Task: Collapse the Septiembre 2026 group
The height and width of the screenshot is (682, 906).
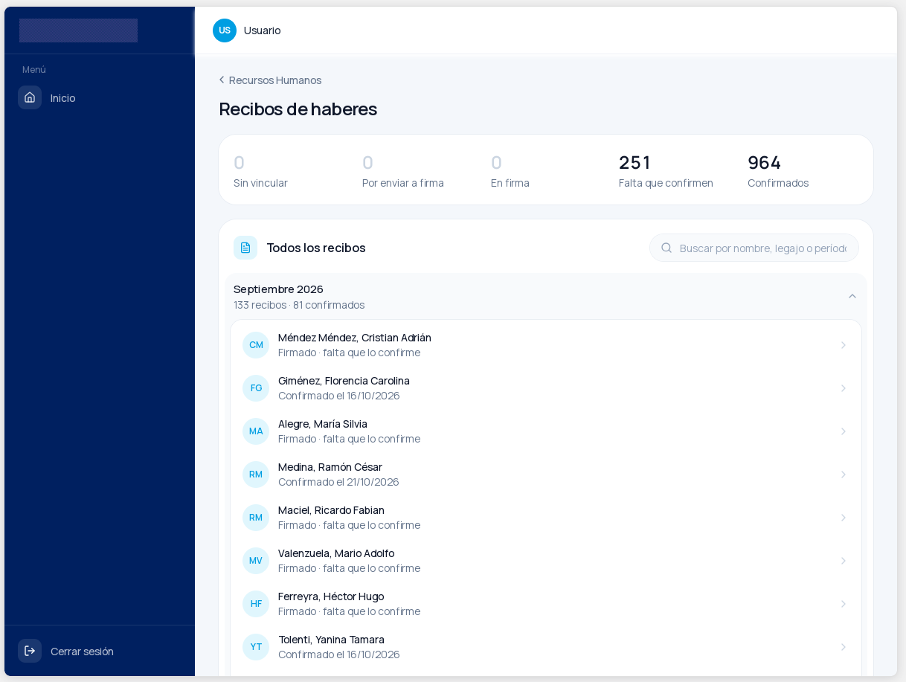Action: (x=852, y=296)
